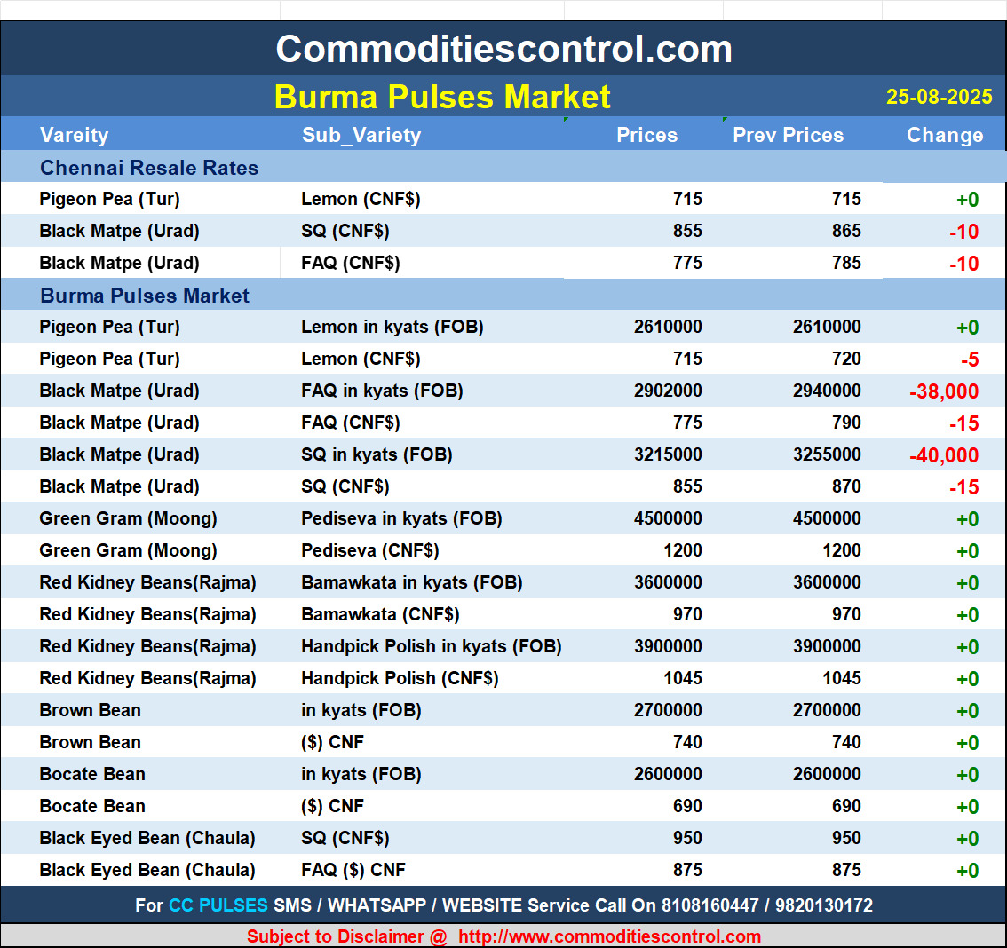The image size is (1007, 948).
Task: Click the CC PULSES text in footer
Action: tap(218, 905)
